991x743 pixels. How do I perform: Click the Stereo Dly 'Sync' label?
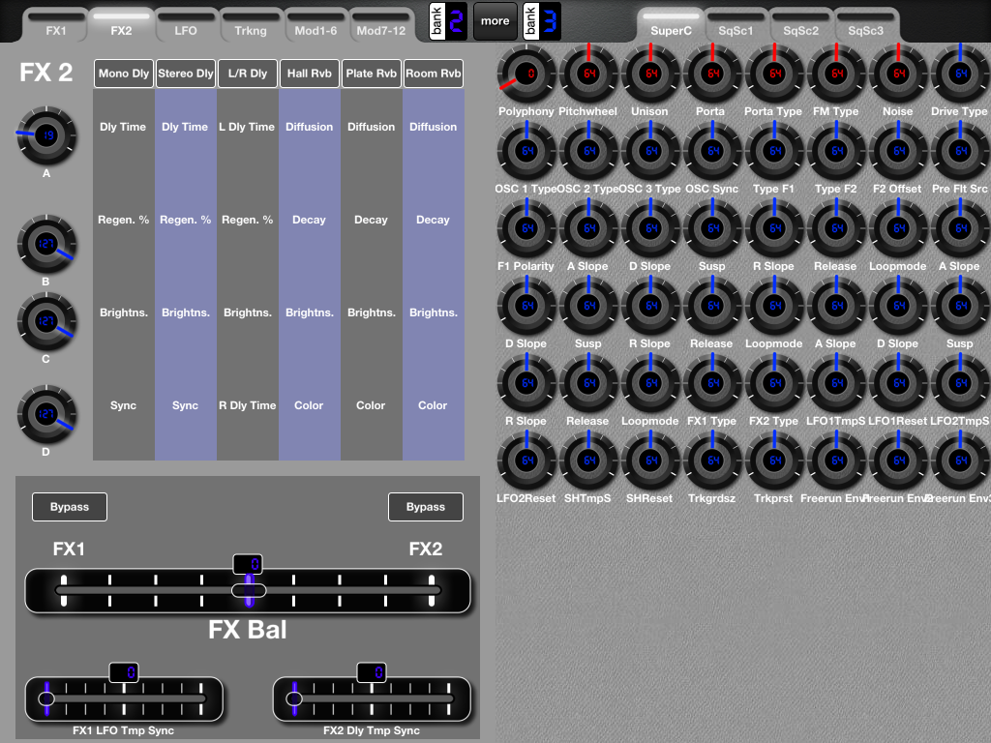(185, 405)
